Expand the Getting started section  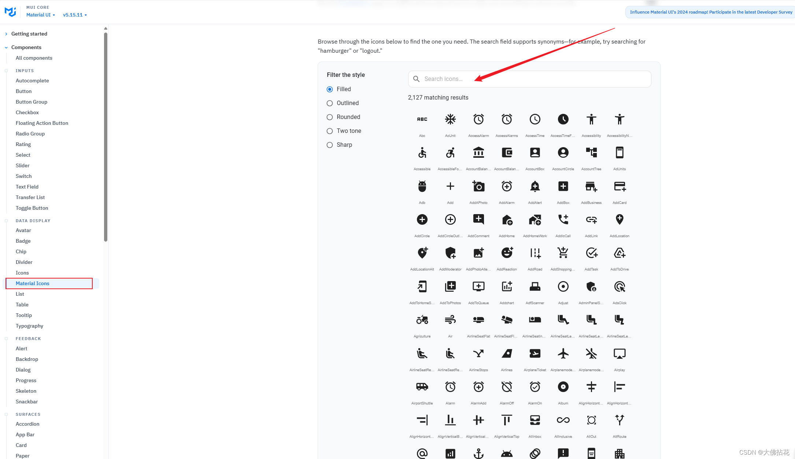29,34
